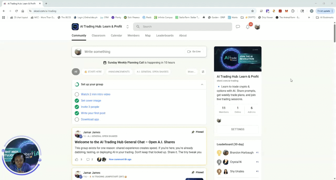This screenshot has height=180, width=336.
Task: View the 1 Online count
Action: coord(238,110)
